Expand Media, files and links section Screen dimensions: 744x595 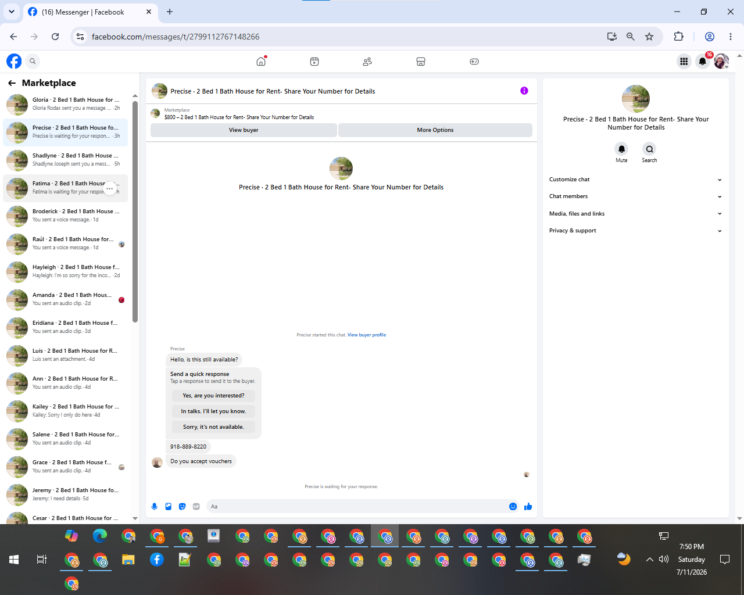pos(636,214)
